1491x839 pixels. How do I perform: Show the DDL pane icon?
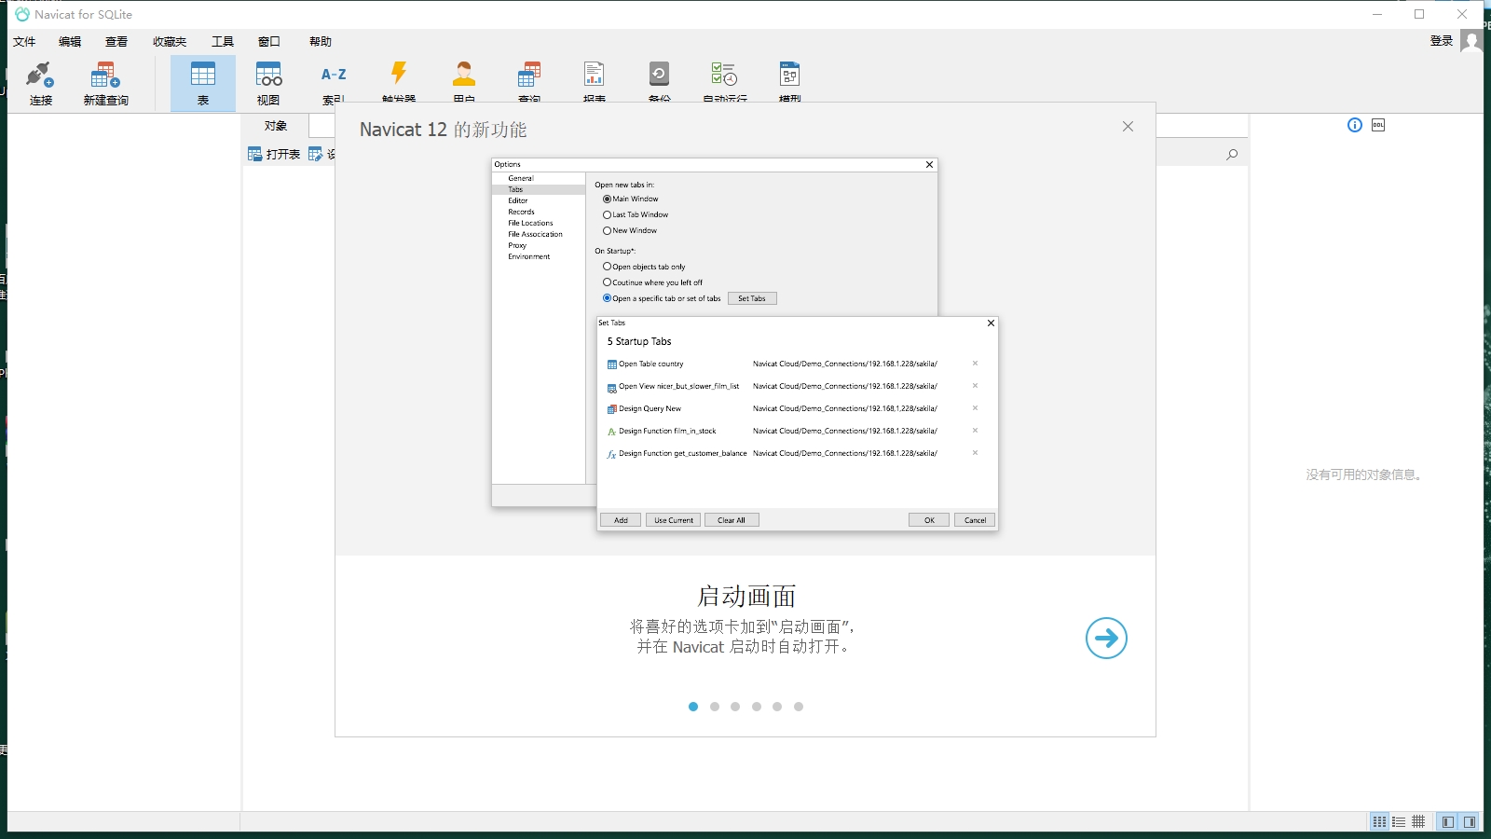(1378, 125)
